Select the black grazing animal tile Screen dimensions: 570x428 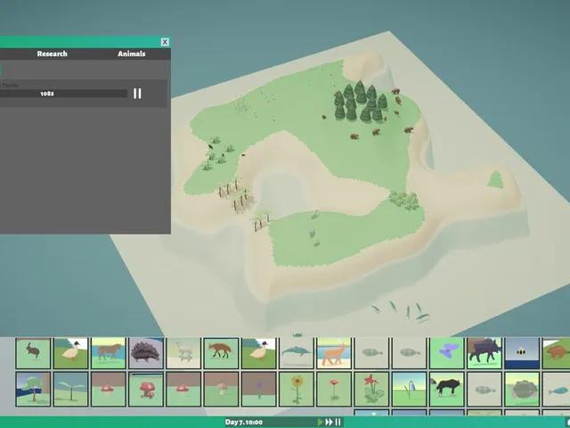pos(447,389)
